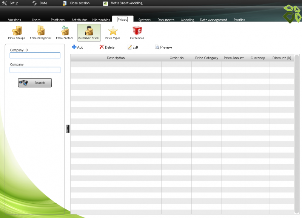This screenshot has height=218, width=302.
Task: Open the Setup menu
Action: click(x=11, y=3)
